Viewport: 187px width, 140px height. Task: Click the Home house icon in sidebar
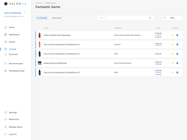pyautogui.click(x=5, y=27)
